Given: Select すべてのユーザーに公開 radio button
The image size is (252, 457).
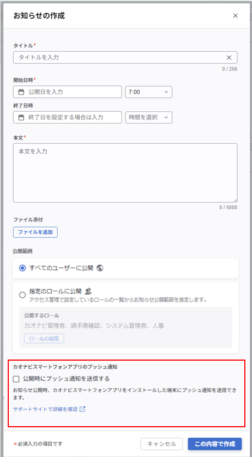Looking at the screenshot, I should tap(23, 269).
